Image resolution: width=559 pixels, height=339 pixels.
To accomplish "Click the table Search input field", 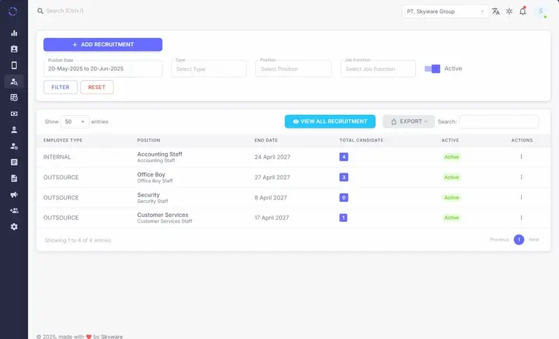I will tap(499, 121).
